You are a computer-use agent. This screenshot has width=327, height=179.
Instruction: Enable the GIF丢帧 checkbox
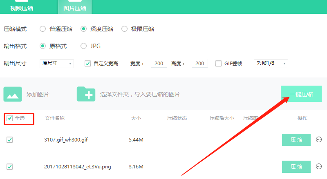coord(218,64)
